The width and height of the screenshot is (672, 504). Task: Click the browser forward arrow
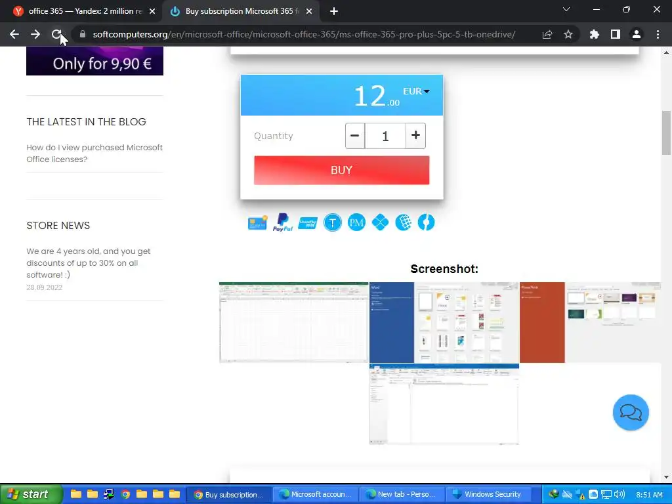click(35, 34)
